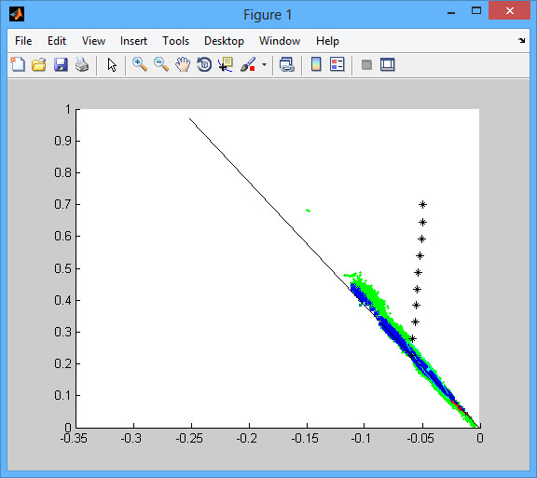Choose the Data Cursor tool
The image size is (537, 478).
226,64
